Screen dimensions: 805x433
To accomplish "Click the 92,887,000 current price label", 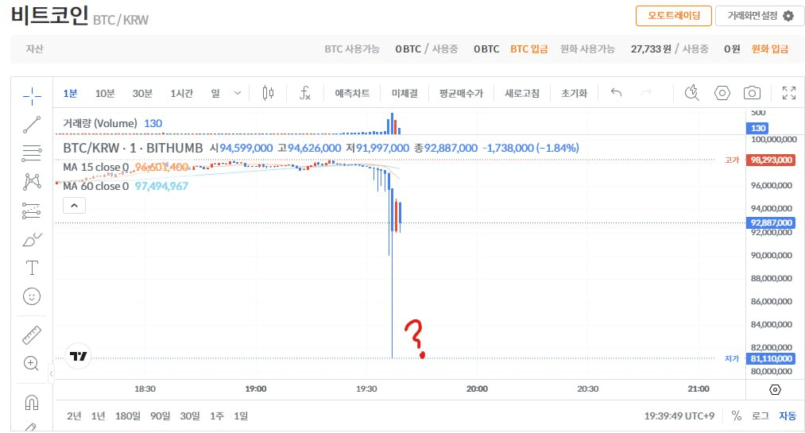I will pos(771,223).
